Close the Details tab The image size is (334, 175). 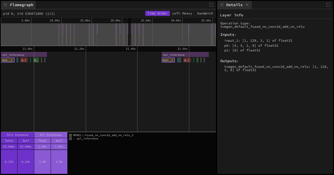247,5
